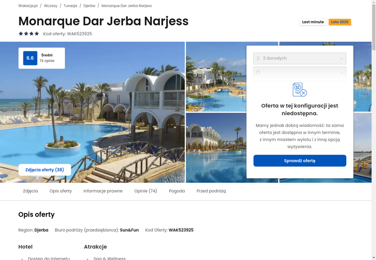Open Zdjęcia oferty (38) gallery button
This screenshot has height=260, width=376.
click(x=45, y=170)
